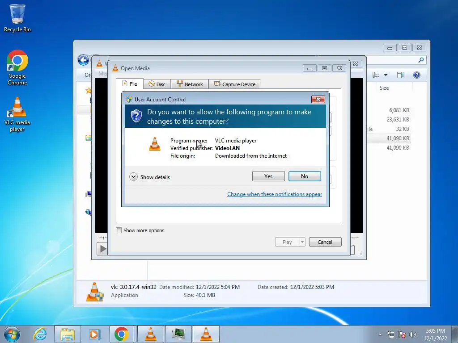Click the vlc-3.0.17.4-win32 file name text
458x343 pixels.
[x=133, y=287]
